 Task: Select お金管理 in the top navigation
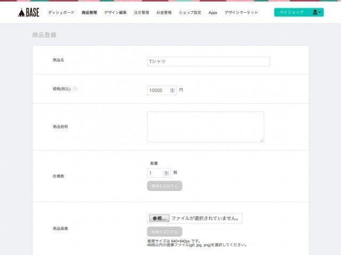[164, 13]
